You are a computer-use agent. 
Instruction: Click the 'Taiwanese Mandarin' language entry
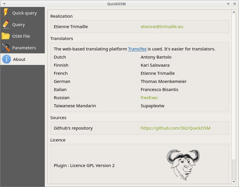click(x=75, y=106)
